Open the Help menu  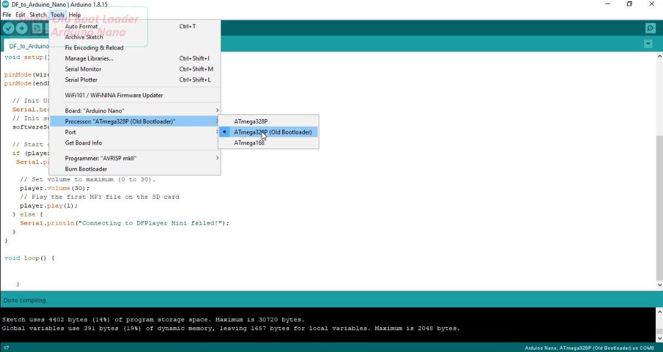click(75, 15)
